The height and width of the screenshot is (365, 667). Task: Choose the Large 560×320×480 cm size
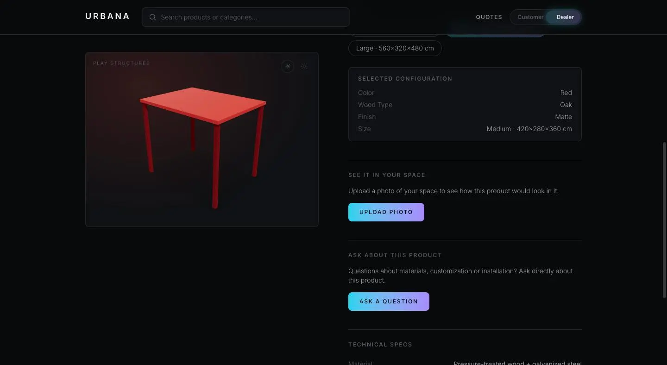pyautogui.click(x=395, y=48)
